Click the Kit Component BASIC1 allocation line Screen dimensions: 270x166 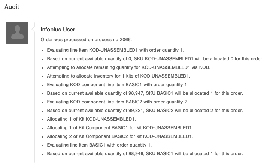[x=120, y=128]
